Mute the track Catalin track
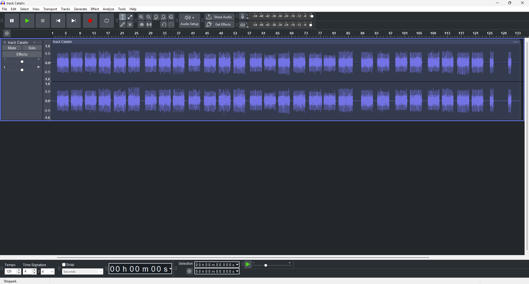This screenshot has width=529, height=284. (x=12, y=48)
